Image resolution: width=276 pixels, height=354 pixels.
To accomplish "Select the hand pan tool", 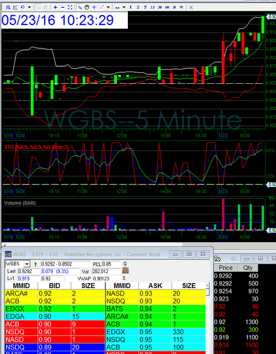I will click(x=87, y=7).
